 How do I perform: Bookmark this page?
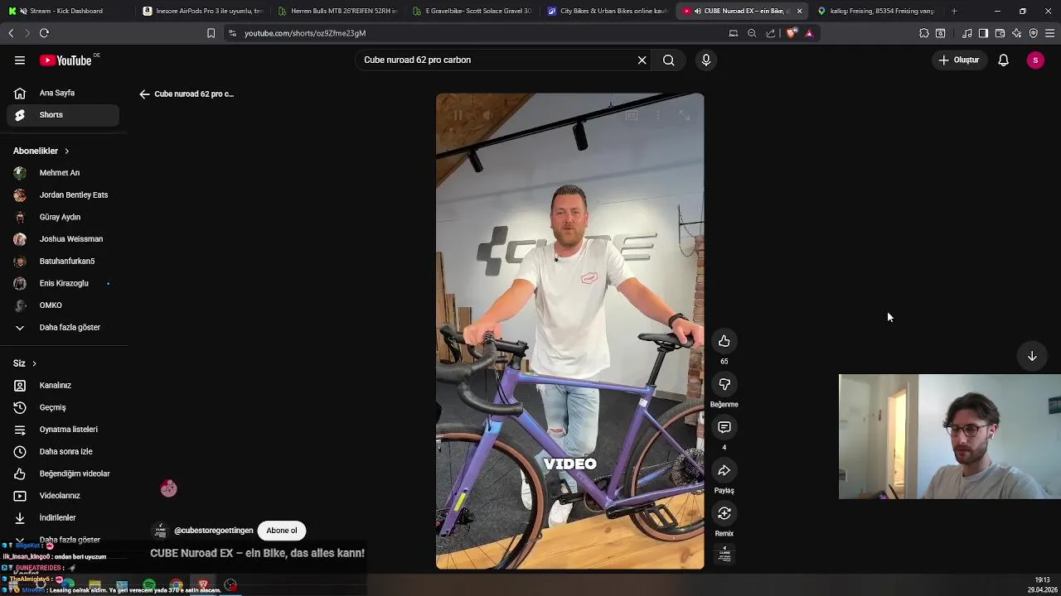click(211, 33)
